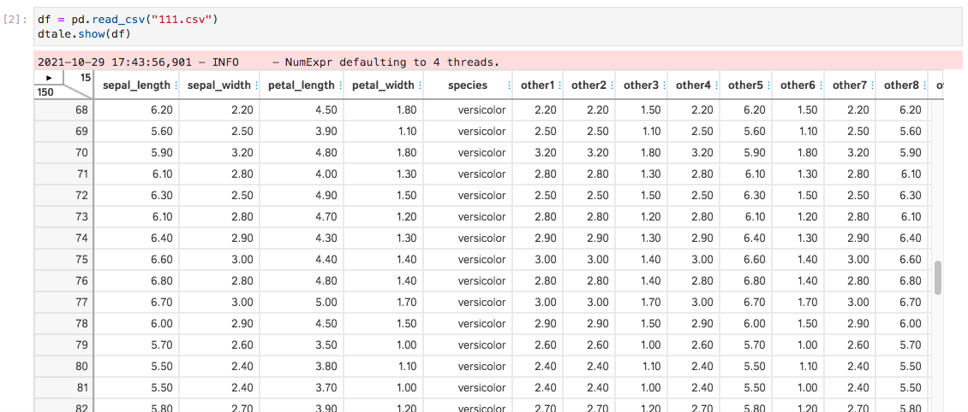Select row index 80
This screenshot has height=412, width=968.
coord(63,367)
